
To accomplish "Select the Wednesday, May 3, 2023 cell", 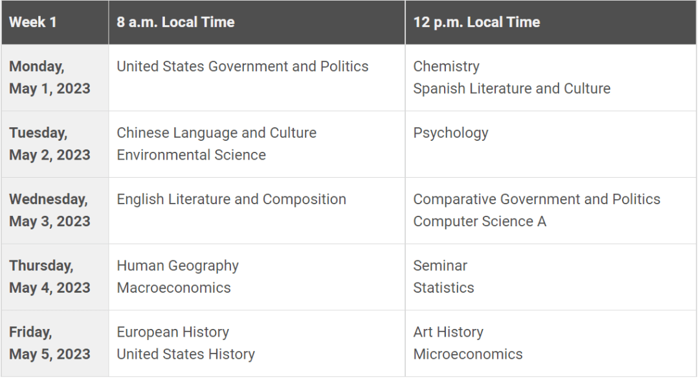I will tap(50, 210).
